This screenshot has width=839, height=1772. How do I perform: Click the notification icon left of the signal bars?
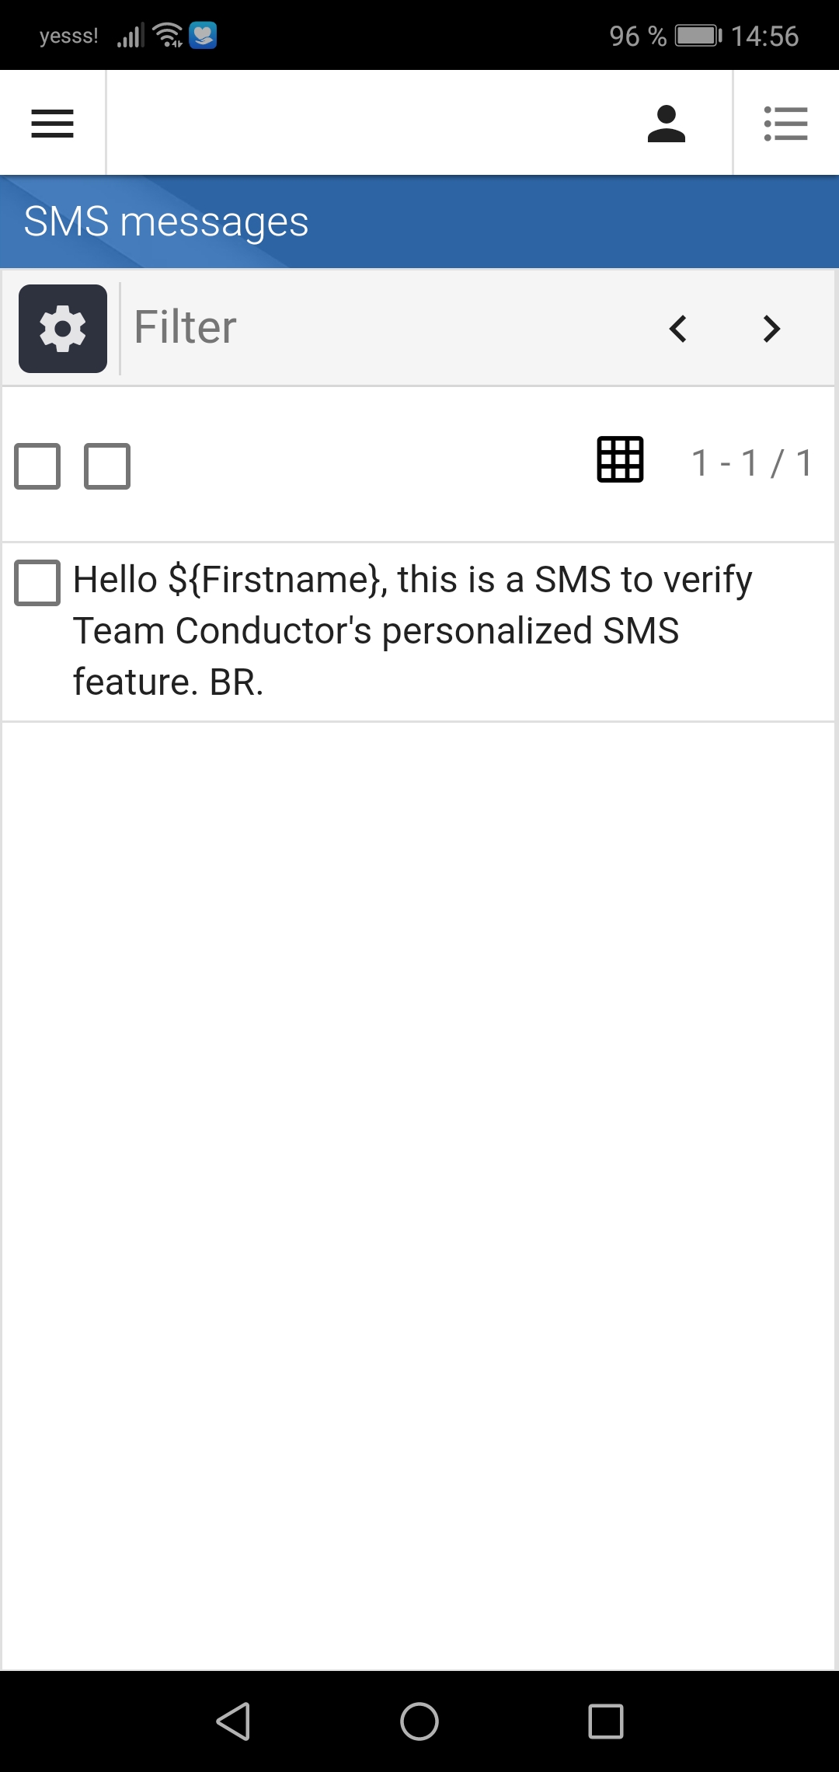pyautogui.click(x=204, y=34)
